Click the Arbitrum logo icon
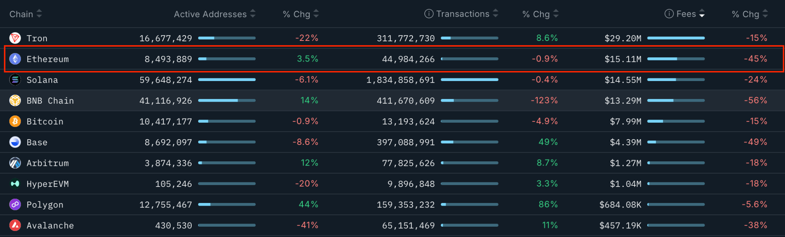The width and height of the screenshot is (785, 237). [x=15, y=163]
